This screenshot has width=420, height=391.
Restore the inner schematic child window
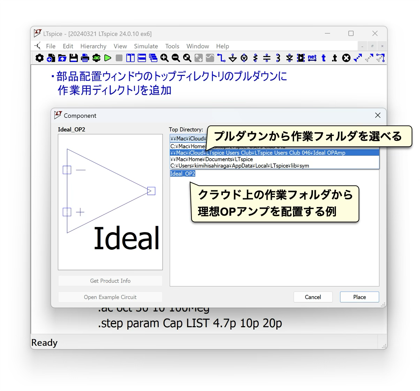[372, 46]
